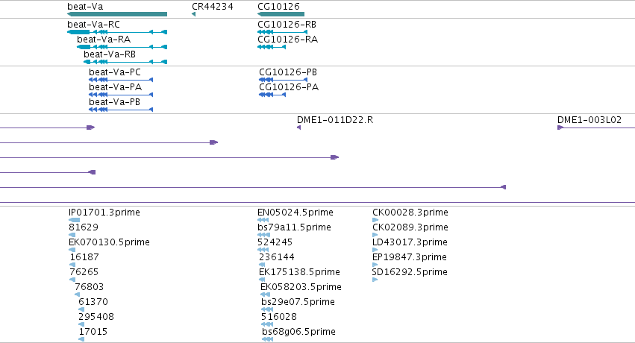The image size is (635, 343).
Task: Select the DME1-011D22.R feature label
Action: pos(335,120)
